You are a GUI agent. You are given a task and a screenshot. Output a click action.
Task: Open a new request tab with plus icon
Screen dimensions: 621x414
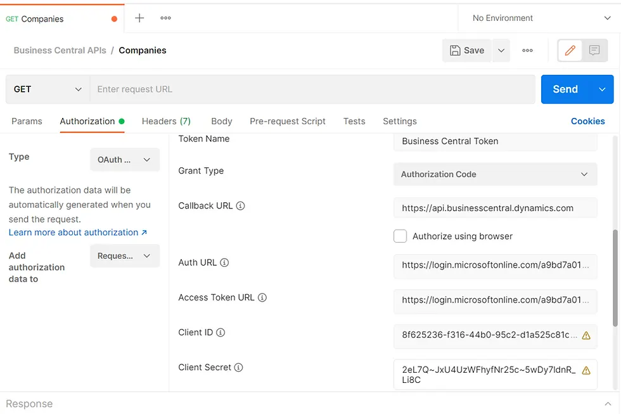coord(139,18)
